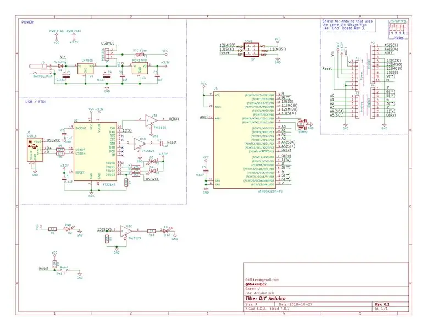This screenshot has width=427, height=330.
Task: Click the U3C buffer driving LED D13
Action: [x=125, y=230]
